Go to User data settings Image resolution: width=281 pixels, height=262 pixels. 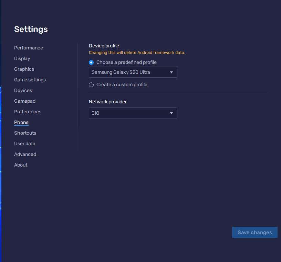tap(25, 144)
